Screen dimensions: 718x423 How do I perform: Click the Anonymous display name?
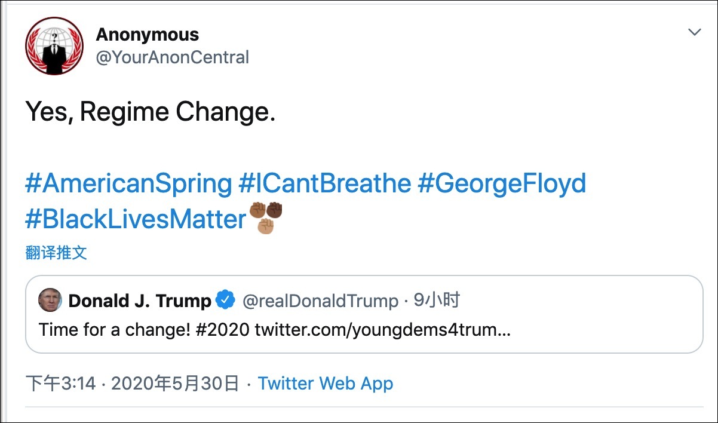click(147, 34)
